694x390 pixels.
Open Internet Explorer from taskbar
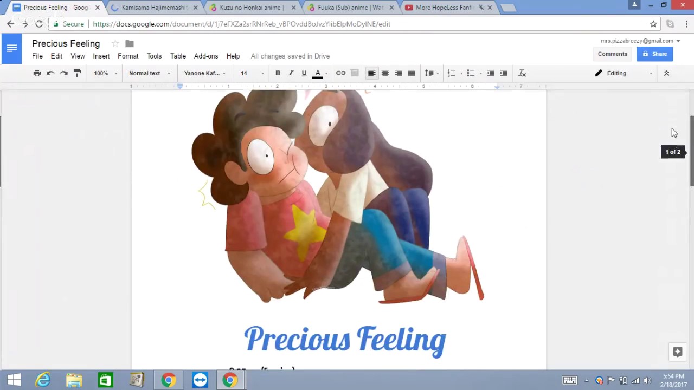pos(42,380)
